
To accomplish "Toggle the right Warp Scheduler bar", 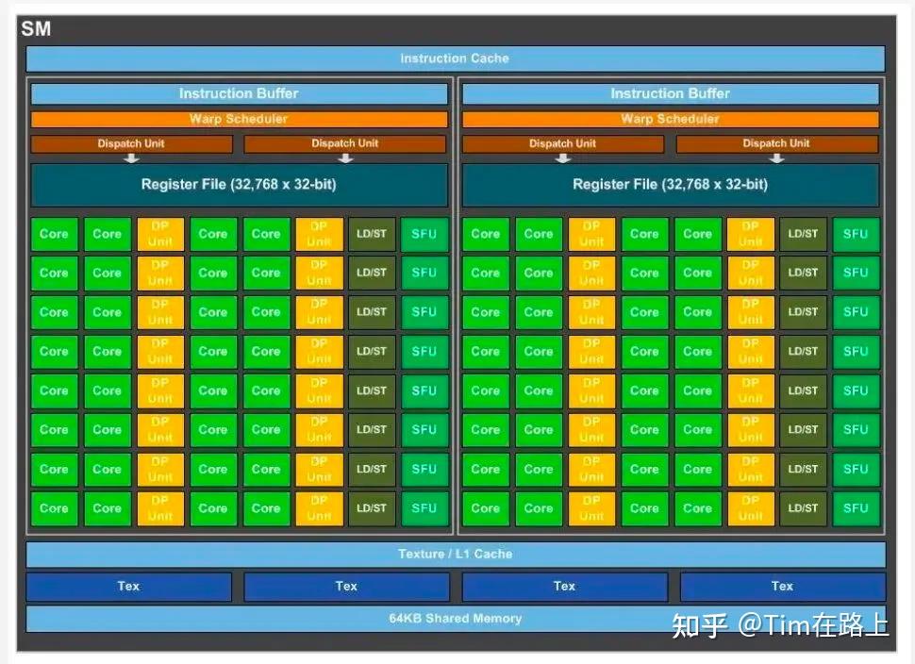I will [x=670, y=119].
